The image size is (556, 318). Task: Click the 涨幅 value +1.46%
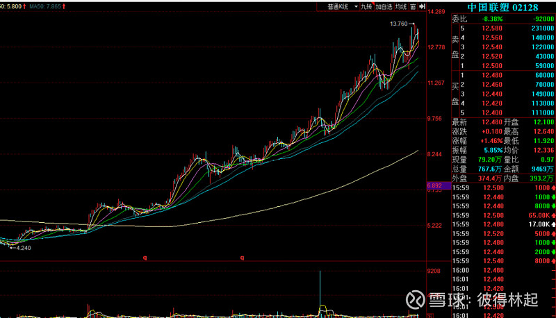[491, 141]
